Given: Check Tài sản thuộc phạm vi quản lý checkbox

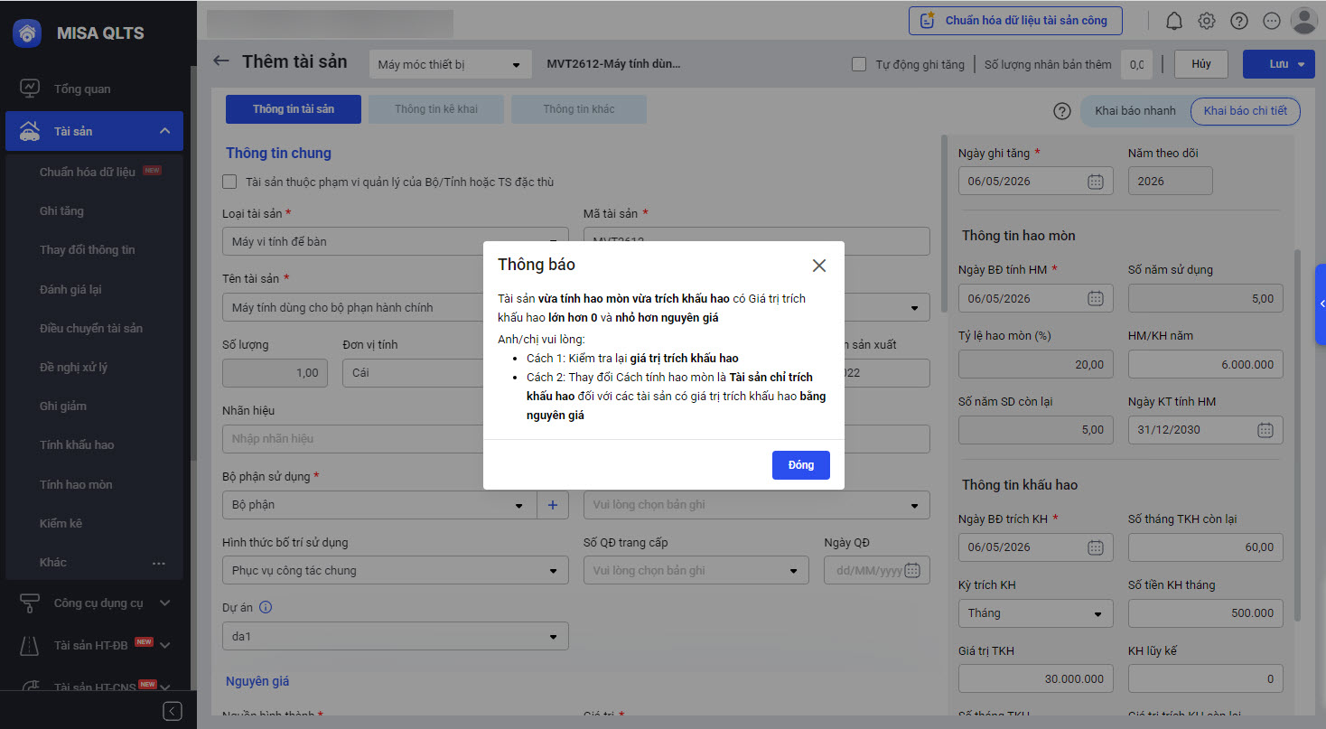Looking at the screenshot, I should (x=230, y=182).
